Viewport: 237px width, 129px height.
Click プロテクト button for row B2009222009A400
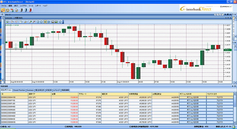220,116
